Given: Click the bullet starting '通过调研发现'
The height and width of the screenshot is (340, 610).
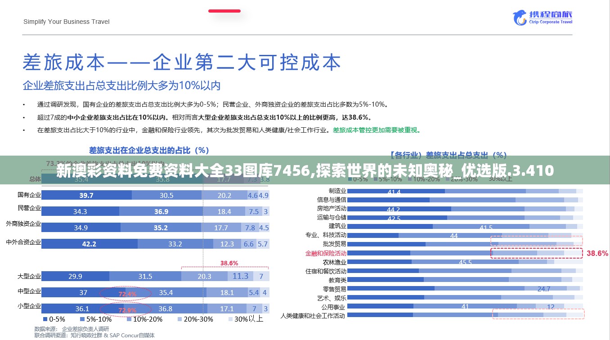Looking at the screenshot, I should click(212, 104).
